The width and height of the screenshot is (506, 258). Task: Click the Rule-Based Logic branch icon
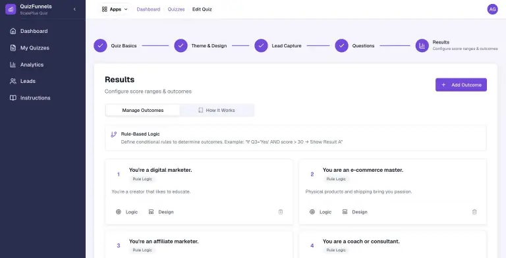pyautogui.click(x=113, y=134)
